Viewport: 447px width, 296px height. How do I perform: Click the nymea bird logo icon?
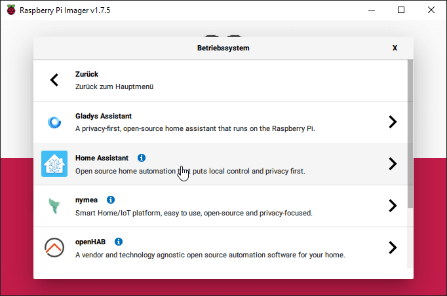pos(54,206)
